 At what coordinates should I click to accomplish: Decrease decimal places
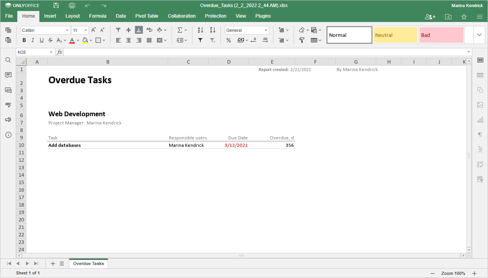pyautogui.click(x=253, y=40)
